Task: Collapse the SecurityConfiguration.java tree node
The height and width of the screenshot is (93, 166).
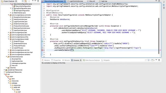Action: [x=11, y=4]
